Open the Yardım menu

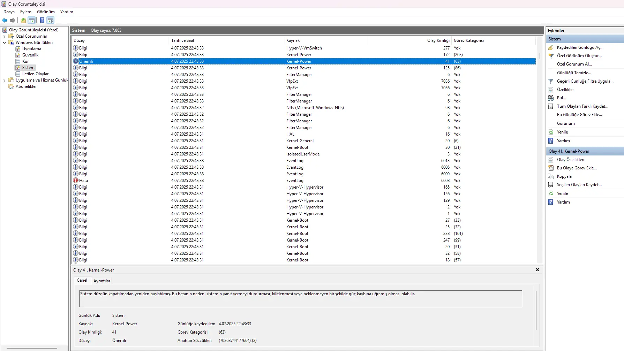click(x=67, y=12)
